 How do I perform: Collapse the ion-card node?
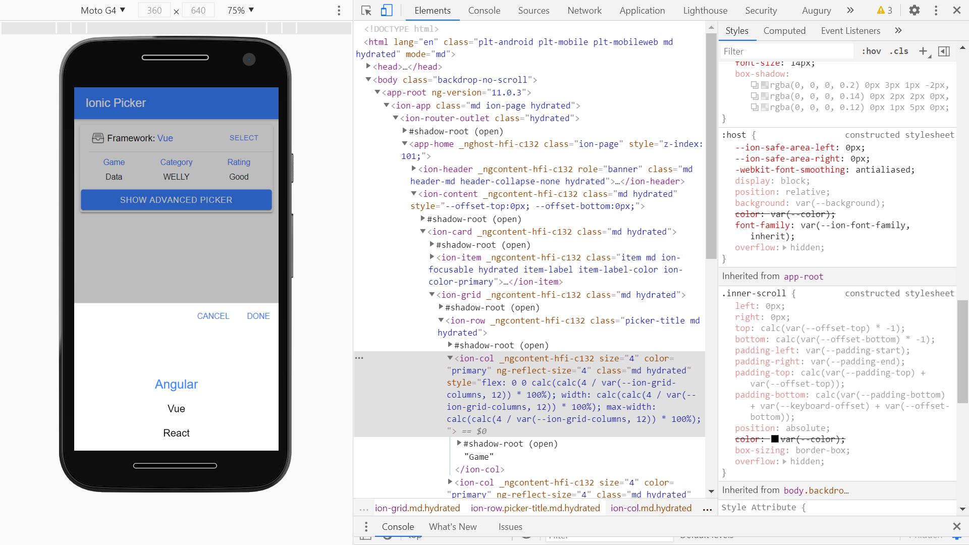[x=423, y=231]
